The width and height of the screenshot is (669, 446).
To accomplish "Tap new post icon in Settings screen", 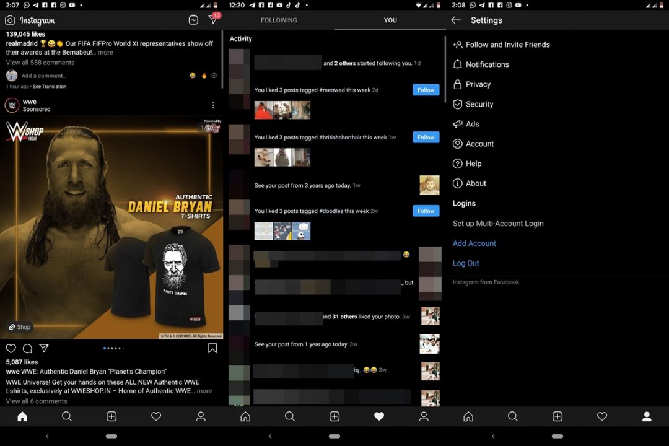I will (x=557, y=416).
